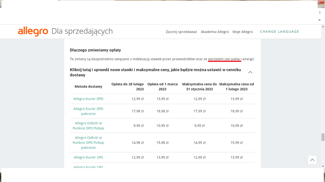This screenshot has height=182, width=325.
Task: Open Zacznij sprzedawać in the top menu
Action: (x=181, y=32)
